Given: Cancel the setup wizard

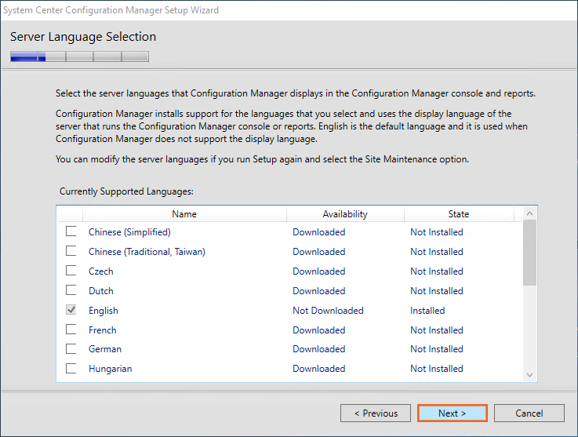Looking at the screenshot, I should point(529,413).
